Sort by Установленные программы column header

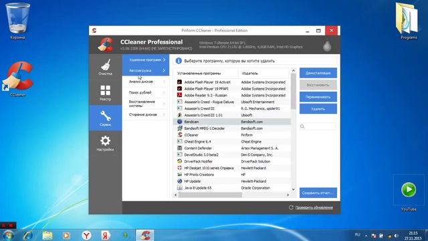(206, 73)
